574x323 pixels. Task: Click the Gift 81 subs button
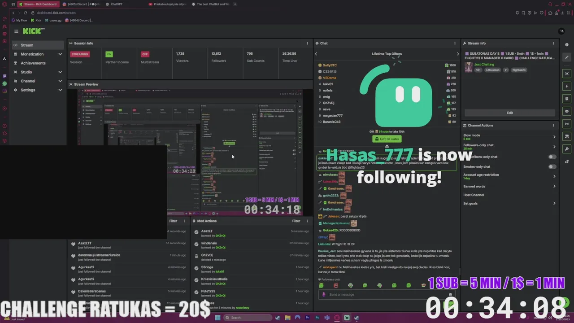point(387,139)
